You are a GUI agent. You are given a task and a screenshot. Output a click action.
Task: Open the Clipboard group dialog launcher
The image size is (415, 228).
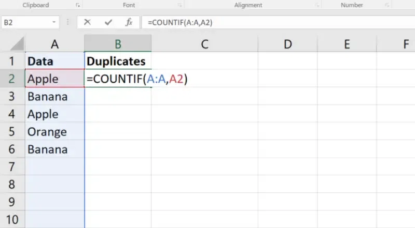pyautogui.click(x=78, y=5)
